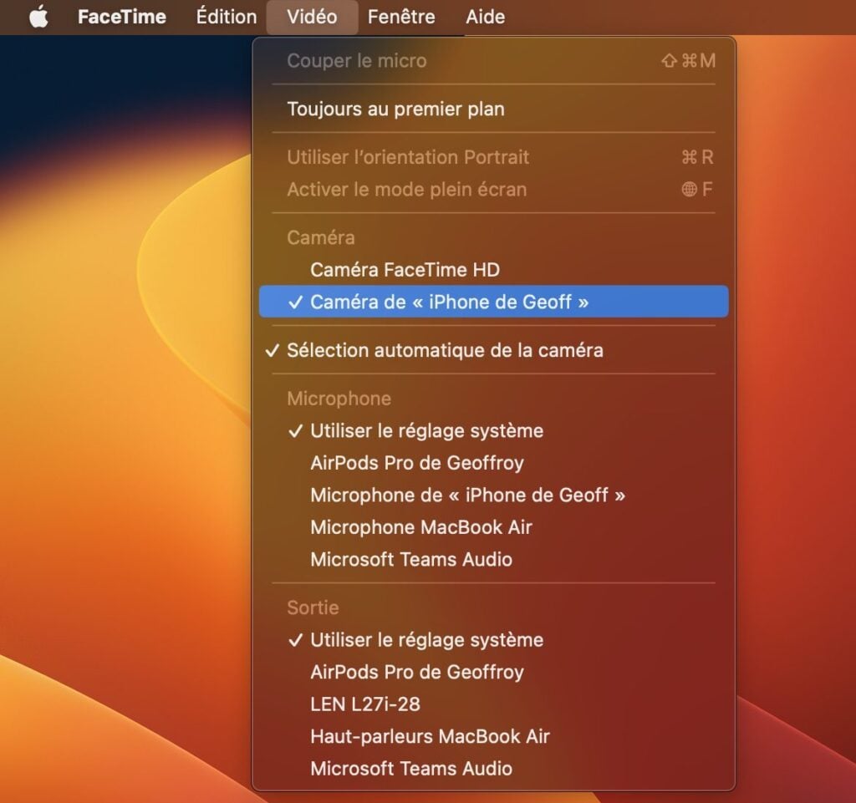Choose AirPods Pro de Geoffroy as microphone

coord(493,463)
